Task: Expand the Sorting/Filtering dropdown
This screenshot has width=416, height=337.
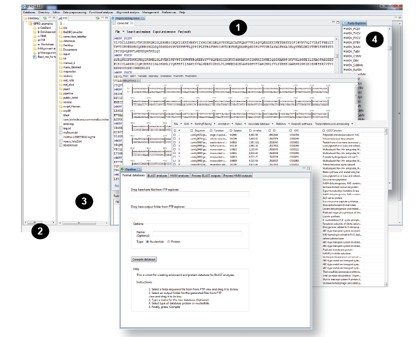Action: pyautogui.click(x=203, y=124)
